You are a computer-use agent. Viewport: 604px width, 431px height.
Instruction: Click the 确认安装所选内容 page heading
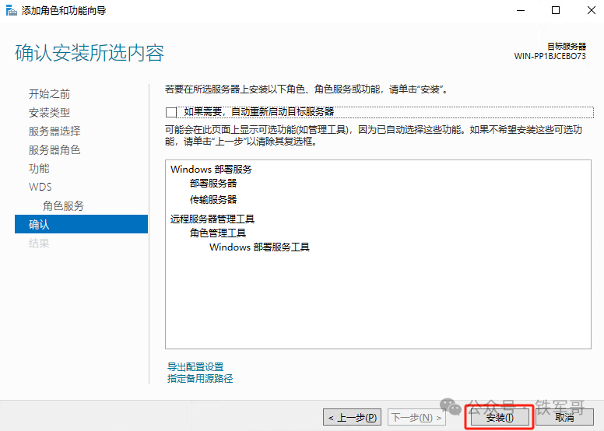[90, 53]
